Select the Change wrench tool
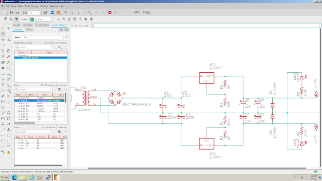 click(x=8, y=56)
